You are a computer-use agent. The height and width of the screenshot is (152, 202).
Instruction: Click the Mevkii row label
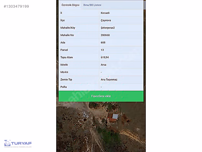coord(64,72)
